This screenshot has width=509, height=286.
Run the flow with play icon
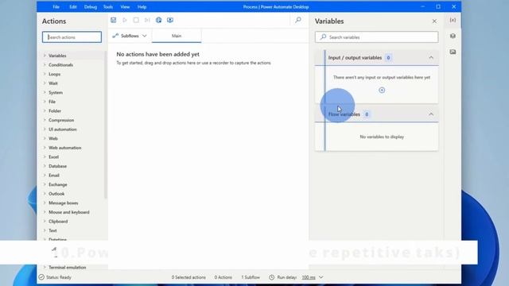coord(125,20)
